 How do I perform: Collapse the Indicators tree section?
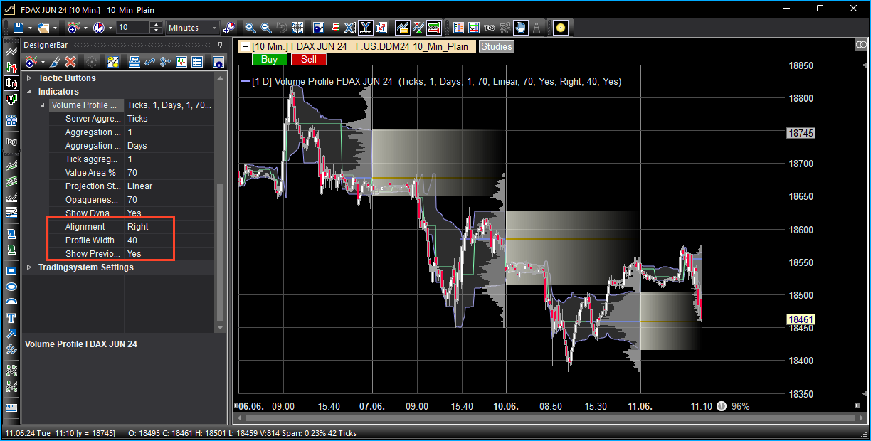[29, 92]
